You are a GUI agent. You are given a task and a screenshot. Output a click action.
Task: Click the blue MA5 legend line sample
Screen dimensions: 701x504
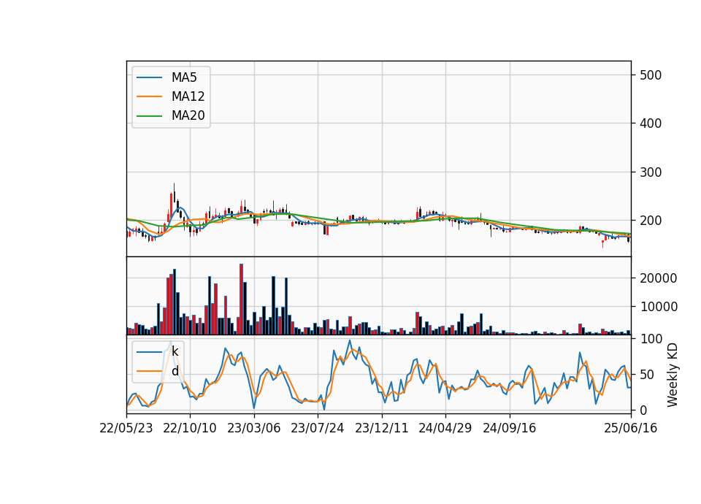[x=149, y=77]
